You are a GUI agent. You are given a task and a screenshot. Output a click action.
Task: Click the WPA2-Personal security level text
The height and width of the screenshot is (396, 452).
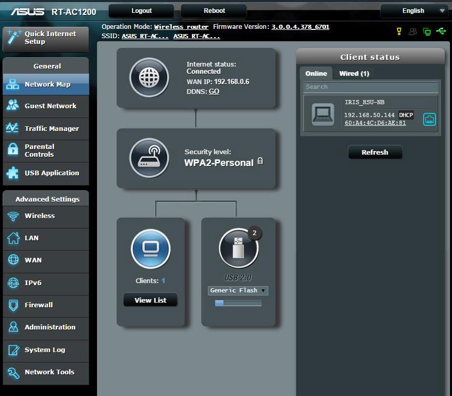click(219, 163)
